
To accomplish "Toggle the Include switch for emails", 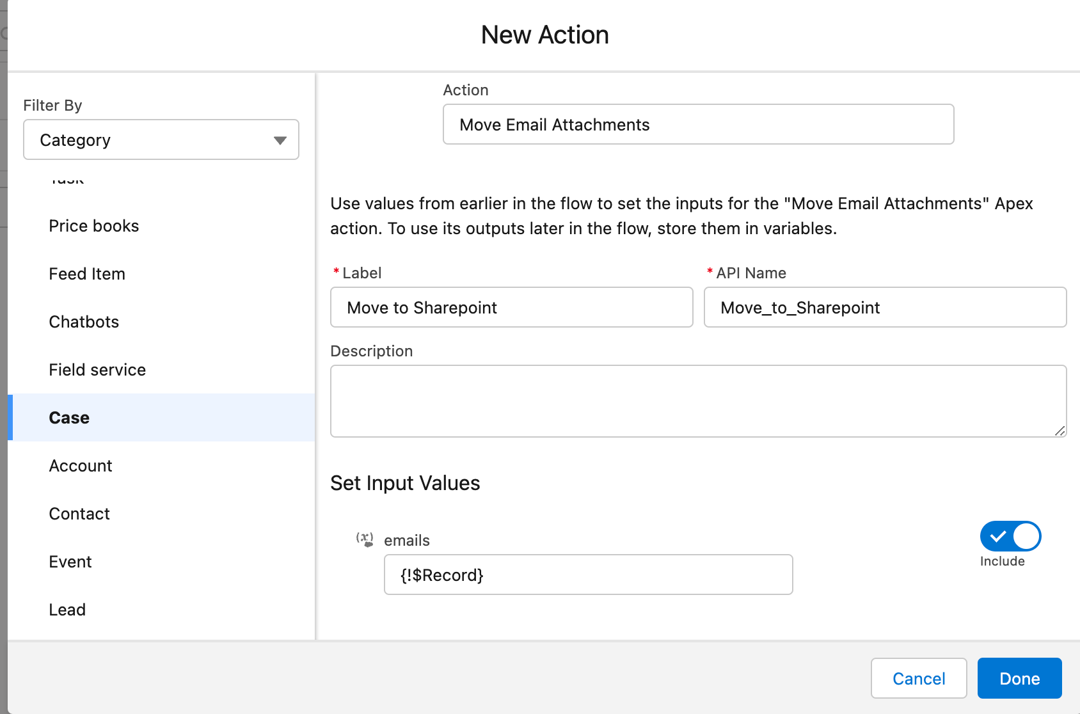I will pos(1010,536).
